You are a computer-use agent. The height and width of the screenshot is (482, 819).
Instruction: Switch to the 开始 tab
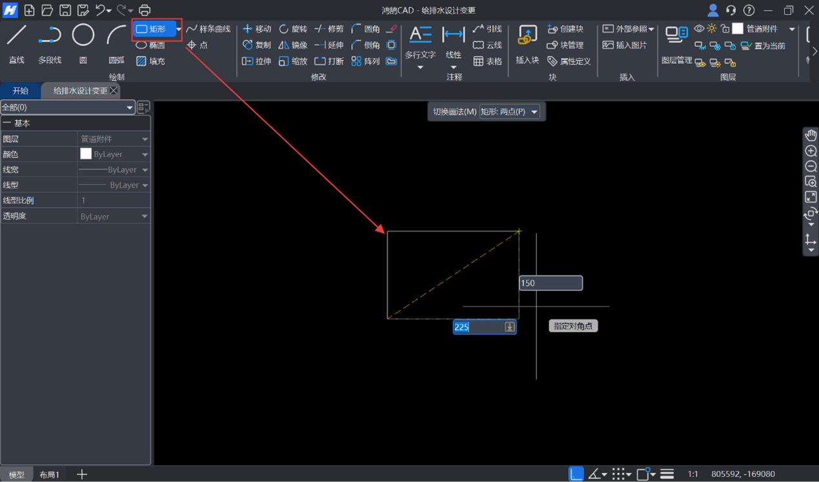click(x=21, y=91)
